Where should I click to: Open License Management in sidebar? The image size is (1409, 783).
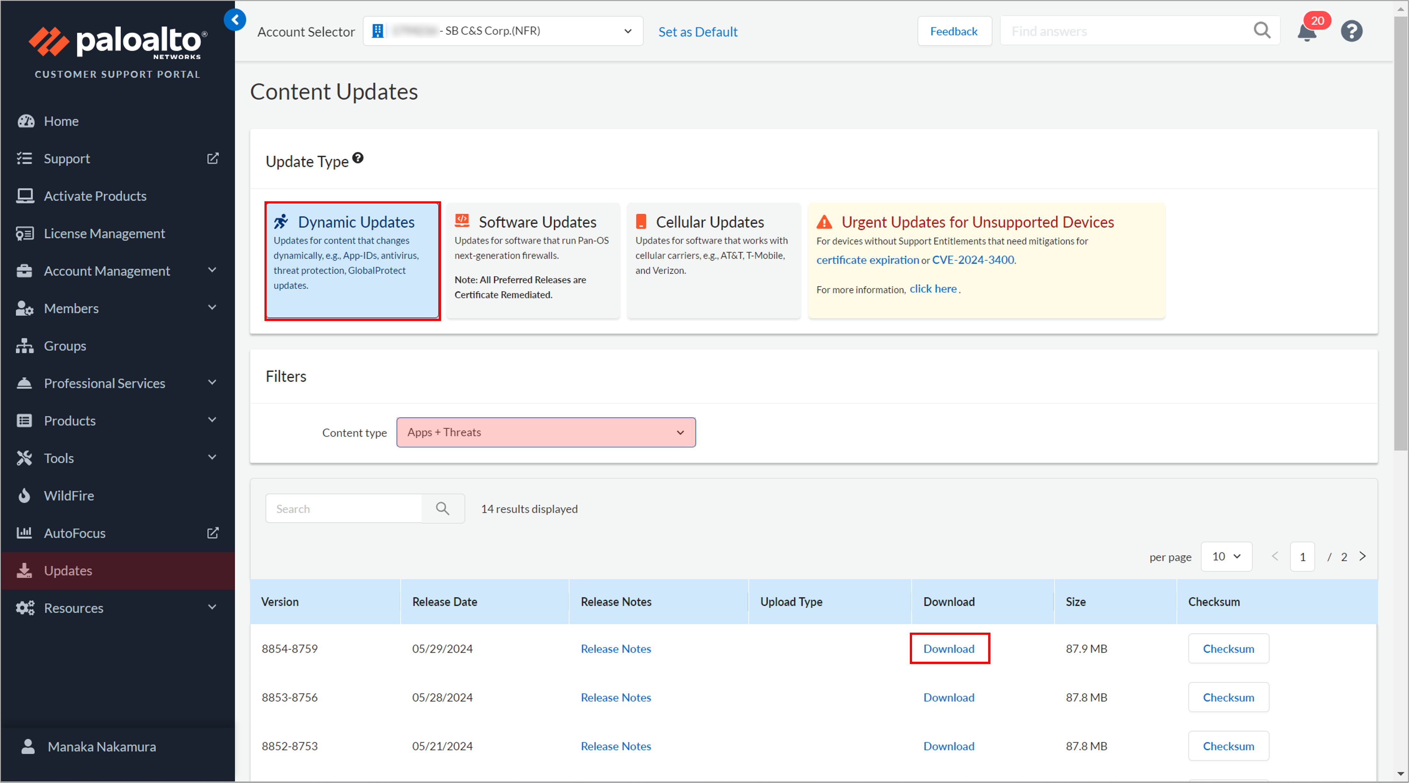coord(104,234)
